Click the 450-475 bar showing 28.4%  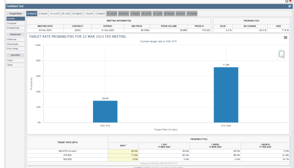[x=105, y=111]
